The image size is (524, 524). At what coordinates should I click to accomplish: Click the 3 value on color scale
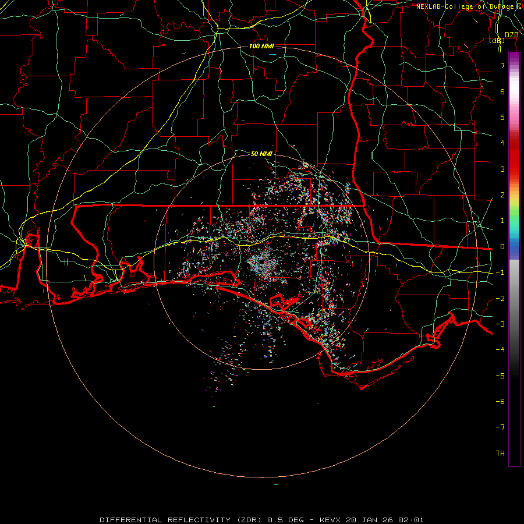click(x=502, y=169)
